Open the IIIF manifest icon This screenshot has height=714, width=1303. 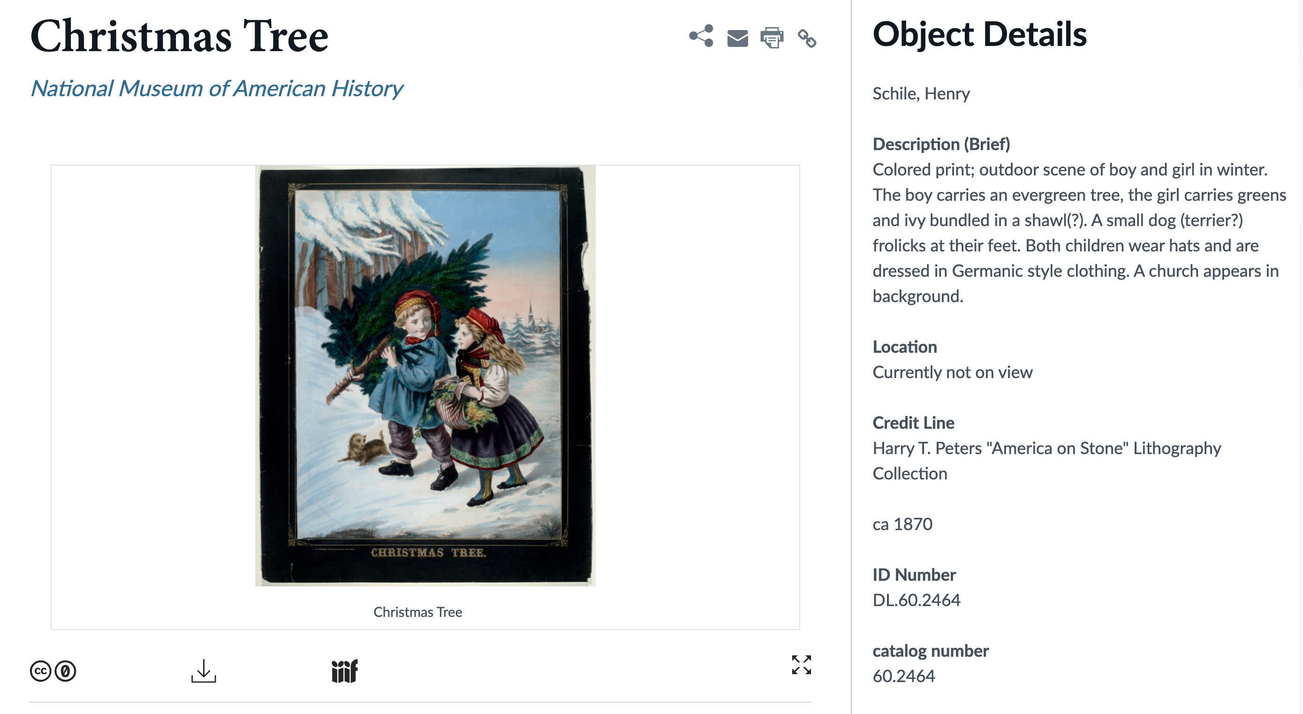point(344,671)
